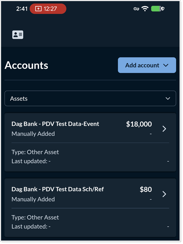Select Dag Bank - PDV Test Data-Event title
The width and height of the screenshot is (183, 244).
click(55, 124)
